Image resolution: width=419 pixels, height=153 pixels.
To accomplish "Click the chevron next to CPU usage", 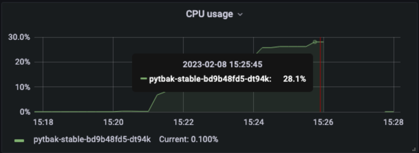I will click(240, 15).
